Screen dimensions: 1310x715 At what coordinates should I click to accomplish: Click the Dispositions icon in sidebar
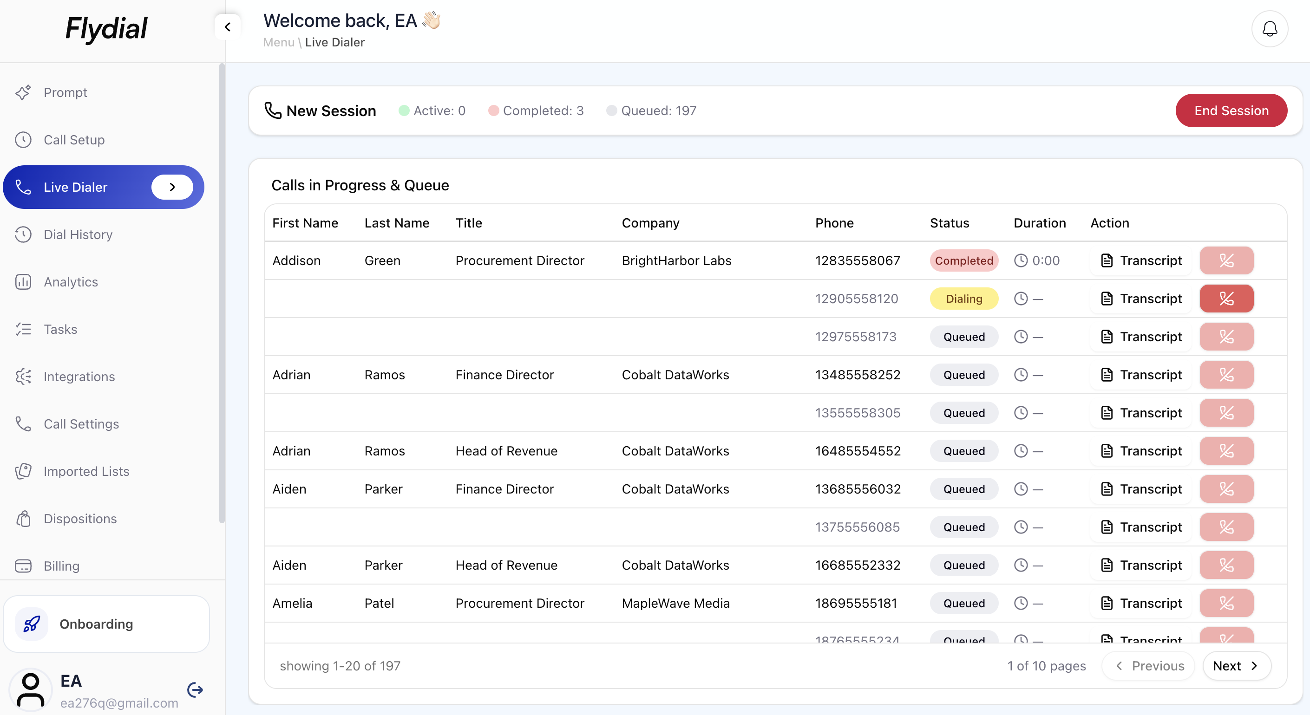point(23,518)
